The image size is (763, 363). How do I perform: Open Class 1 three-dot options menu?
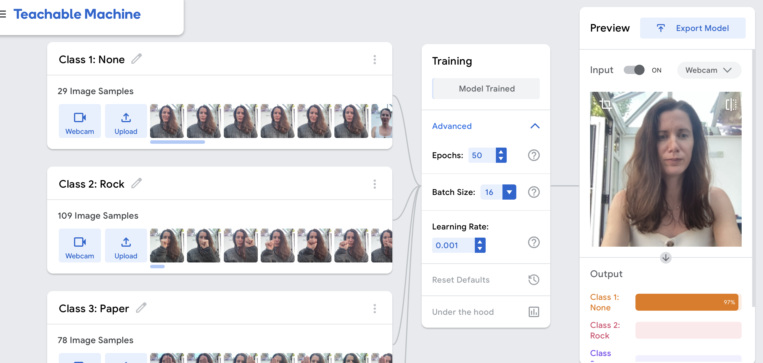point(374,59)
